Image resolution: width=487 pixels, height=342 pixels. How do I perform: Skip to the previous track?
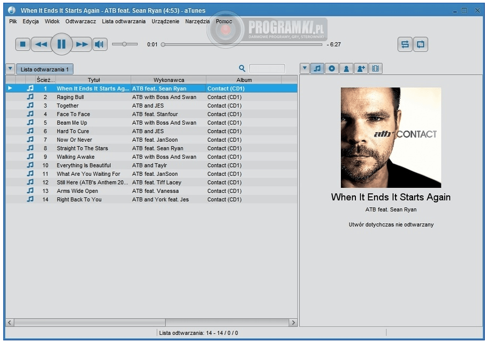(41, 44)
